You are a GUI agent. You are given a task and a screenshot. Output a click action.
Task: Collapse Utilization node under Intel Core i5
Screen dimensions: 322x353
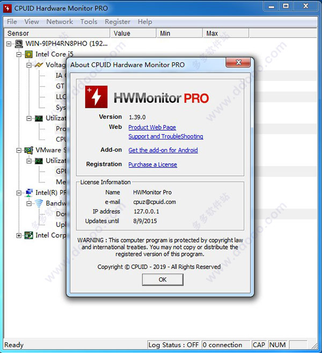(x=29, y=118)
